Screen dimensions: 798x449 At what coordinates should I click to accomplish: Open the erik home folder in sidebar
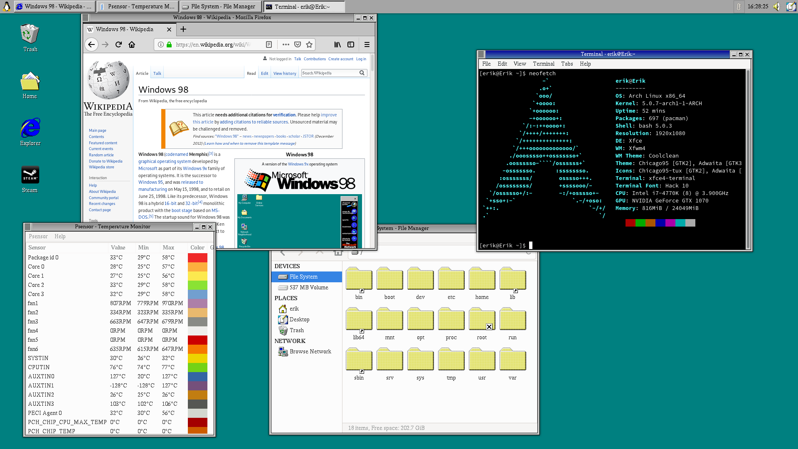[x=293, y=308]
